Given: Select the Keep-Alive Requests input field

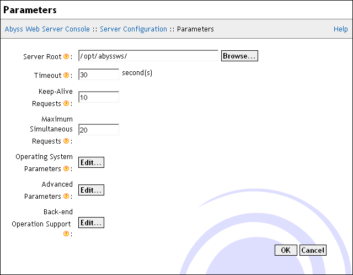Looking at the screenshot, I should pos(99,97).
